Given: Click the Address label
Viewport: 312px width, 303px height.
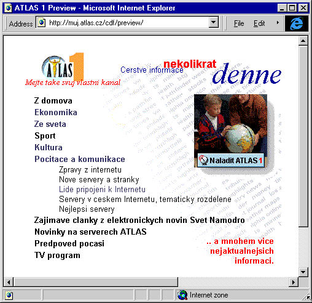Looking at the screenshot, I should [x=21, y=24].
